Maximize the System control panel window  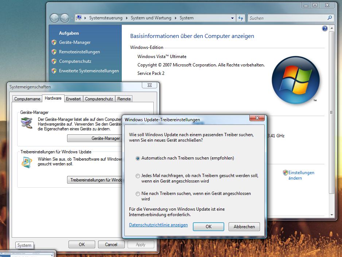click(315, 5)
